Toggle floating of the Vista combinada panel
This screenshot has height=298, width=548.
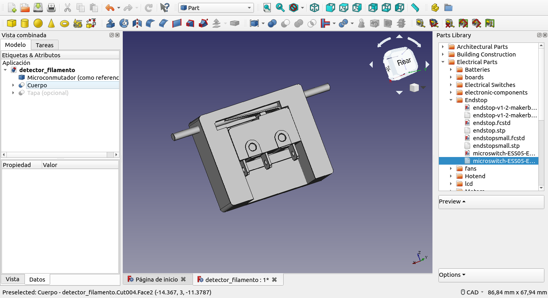tap(112, 35)
